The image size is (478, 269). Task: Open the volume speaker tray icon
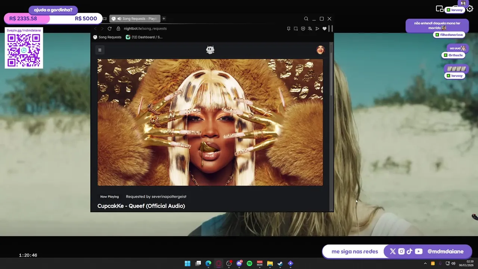coord(453,263)
